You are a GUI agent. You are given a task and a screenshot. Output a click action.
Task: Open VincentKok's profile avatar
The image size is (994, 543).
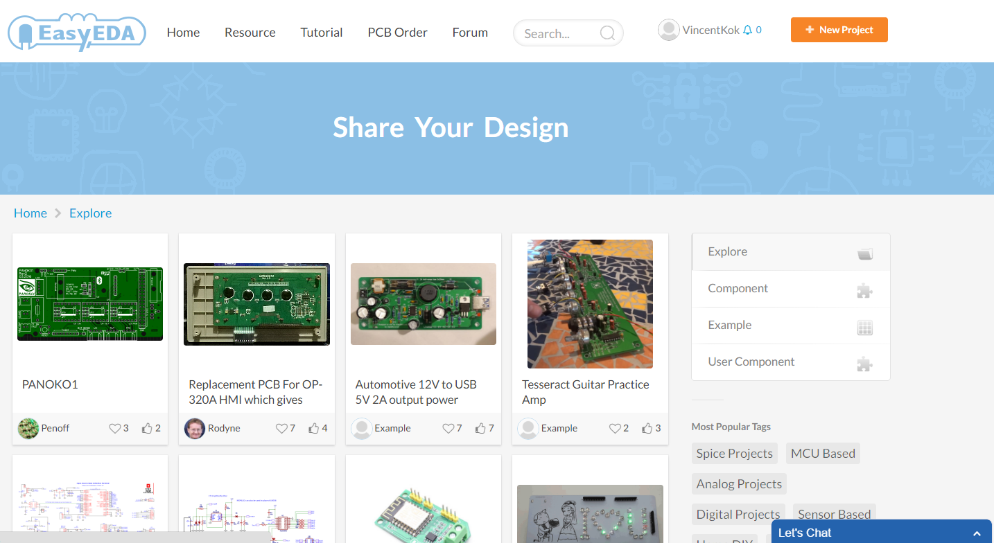[x=668, y=30]
